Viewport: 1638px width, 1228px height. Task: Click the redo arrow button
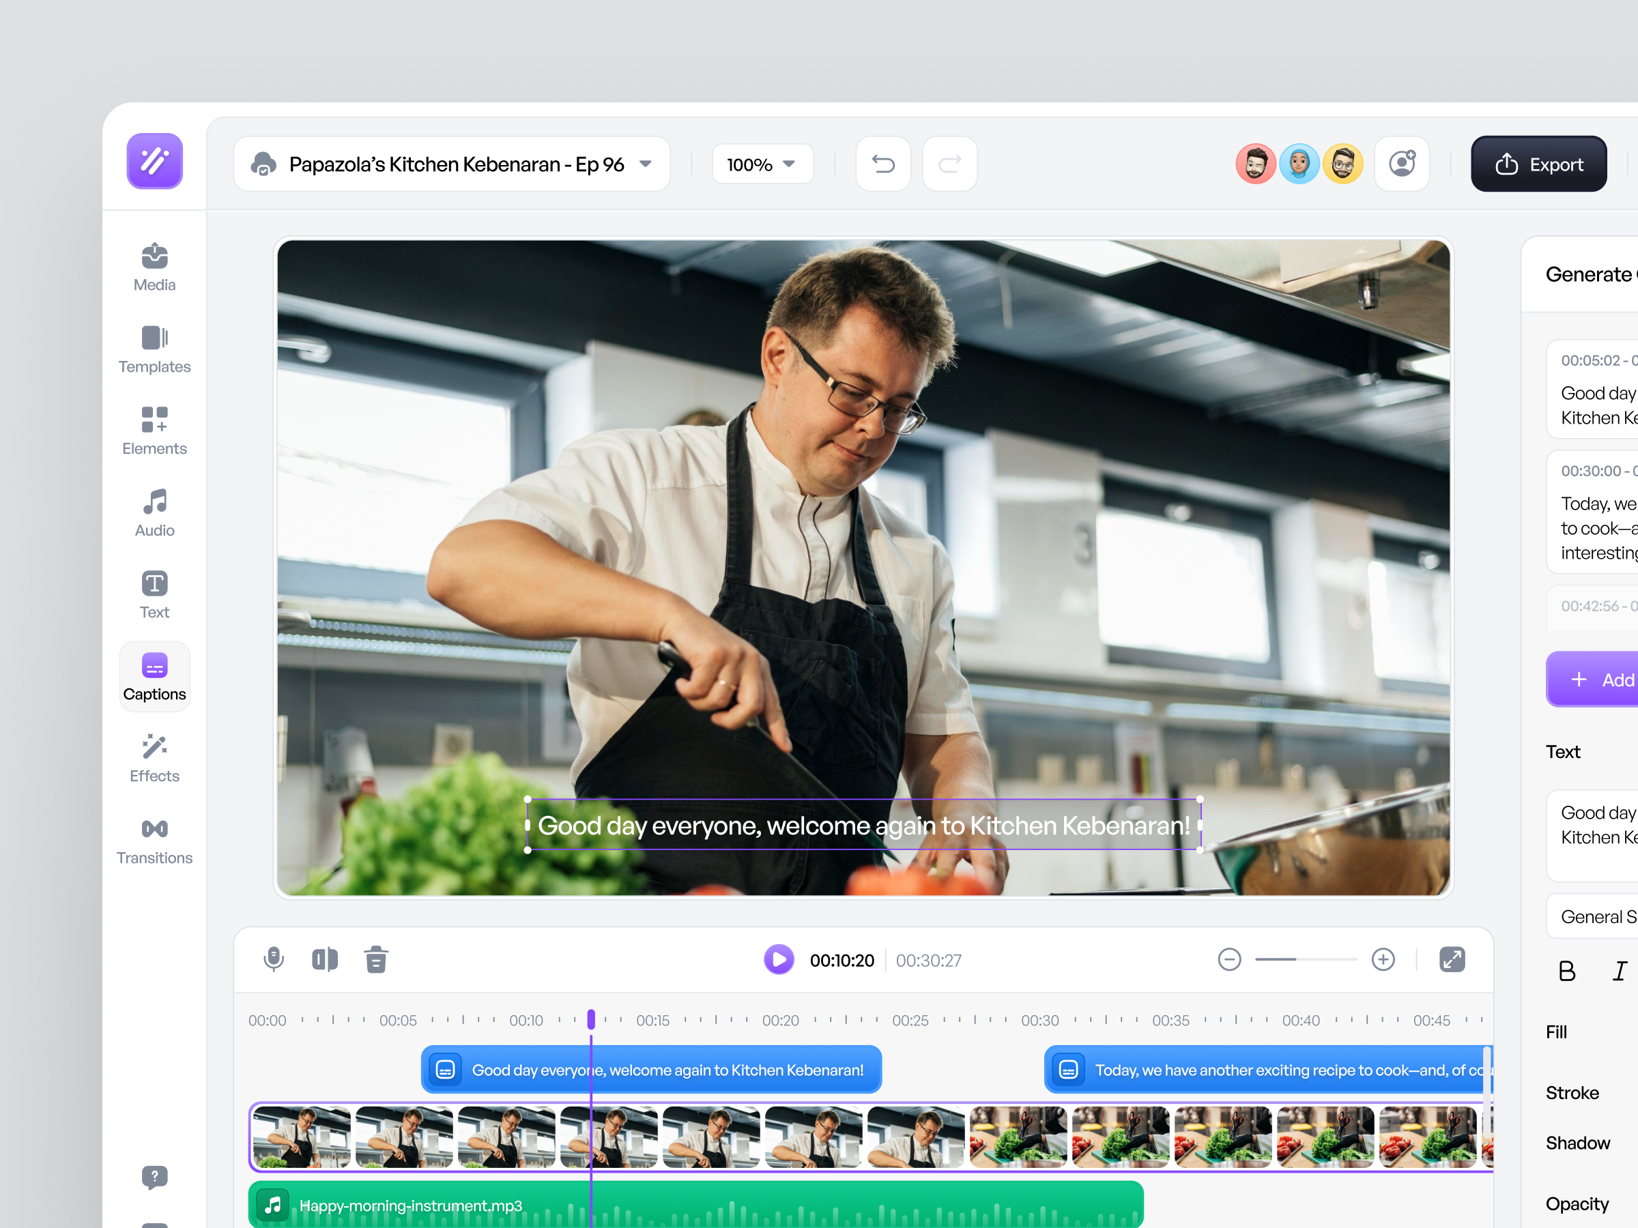[949, 164]
